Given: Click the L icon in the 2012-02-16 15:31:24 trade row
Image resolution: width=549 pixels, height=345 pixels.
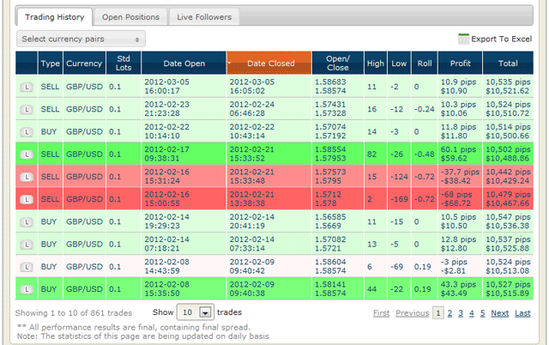Looking at the screenshot, I should pyautogui.click(x=27, y=177).
